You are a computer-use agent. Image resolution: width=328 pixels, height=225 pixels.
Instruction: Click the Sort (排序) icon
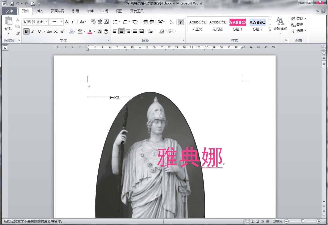click(171, 22)
